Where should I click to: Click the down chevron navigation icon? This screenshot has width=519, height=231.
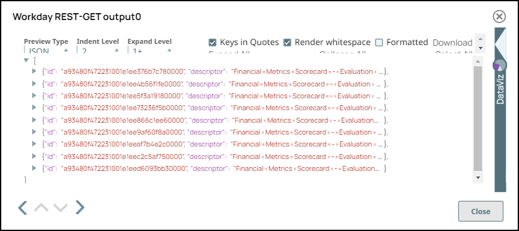click(x=60, y=208)
